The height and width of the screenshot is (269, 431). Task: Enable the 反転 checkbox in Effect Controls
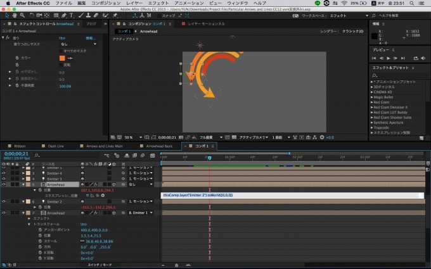coord(61,65)
